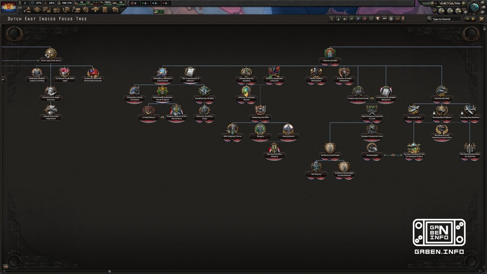The height and width of the screenshot is (274, 487).
Task: Zoom out the focus tree with minus
Action: coord(467,19)
